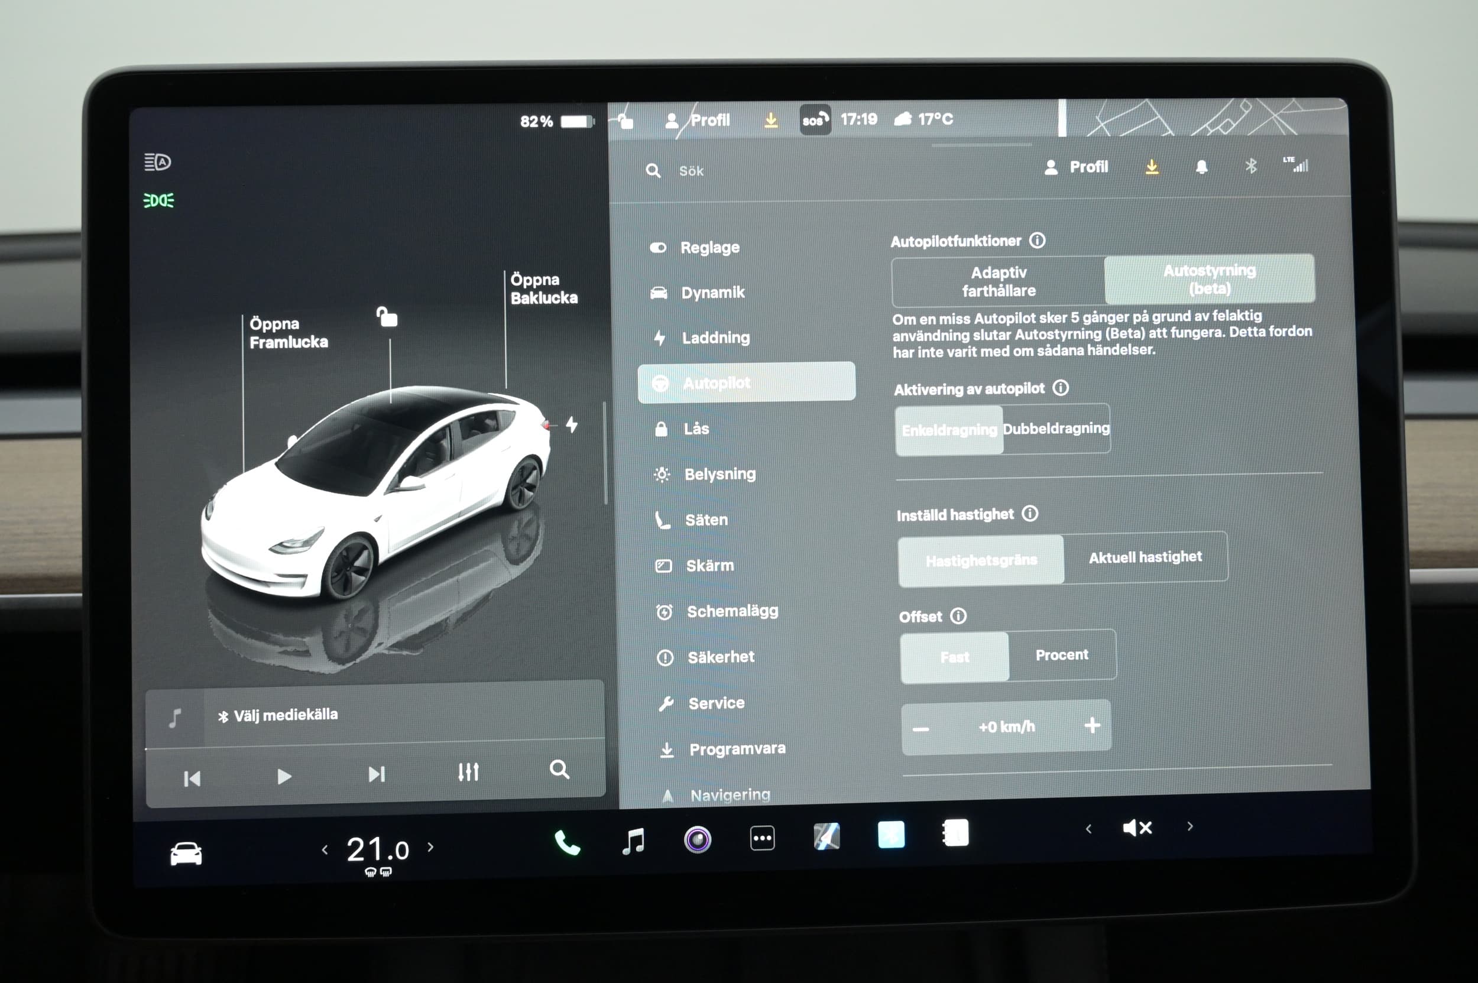Tap the muted speaker volume icon
Screen dimensions: 1478x983
(1137, 828)
